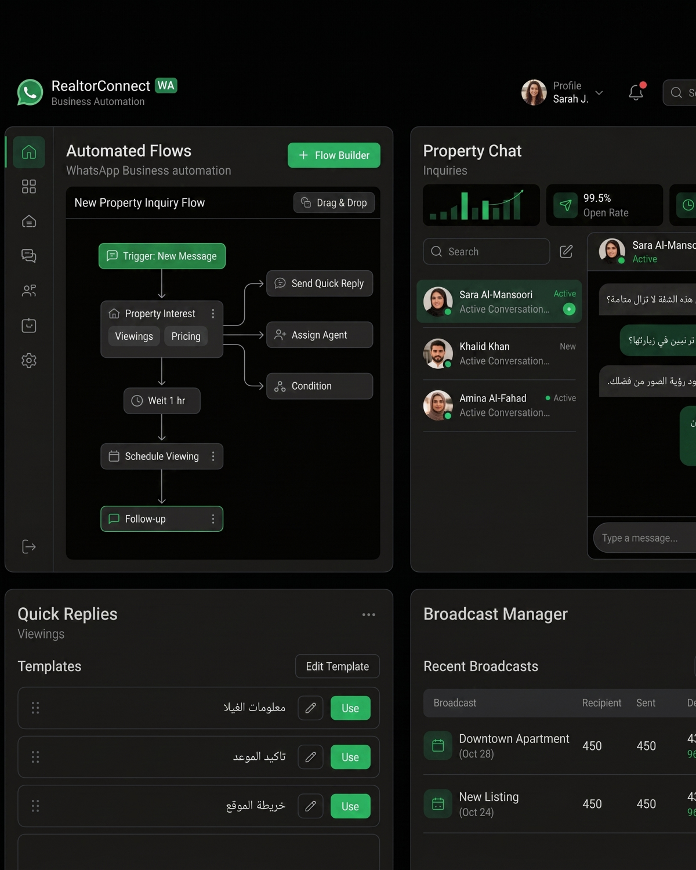This screenshot has width=696, height=870.
Task: Use the معلومات الفيلا template
Action: [350, 708]
